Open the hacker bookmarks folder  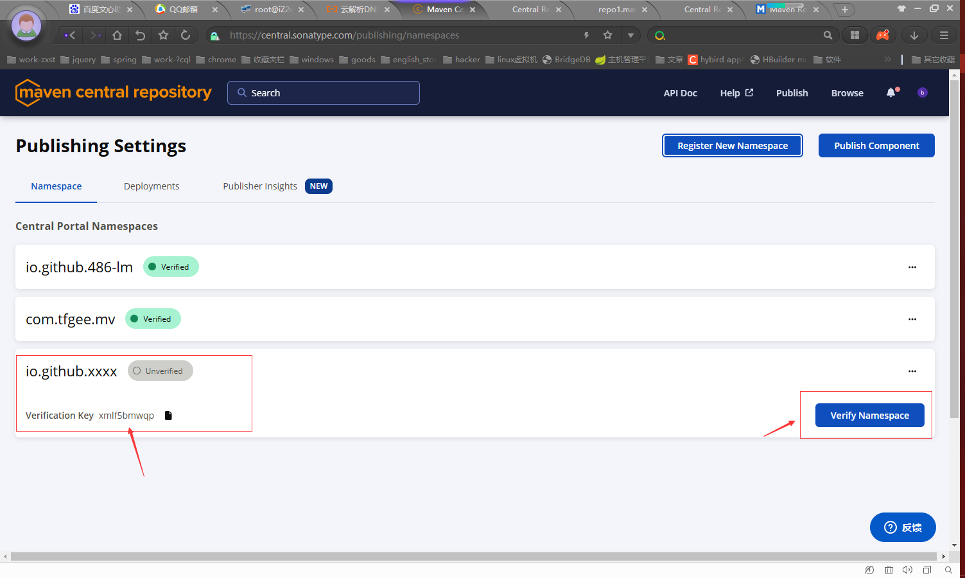click(x=461, y=59)
